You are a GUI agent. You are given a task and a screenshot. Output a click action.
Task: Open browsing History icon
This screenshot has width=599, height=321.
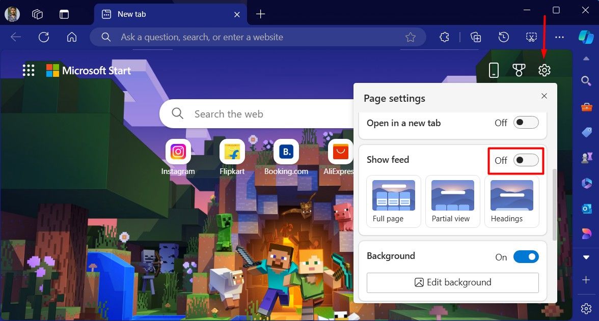503,37
